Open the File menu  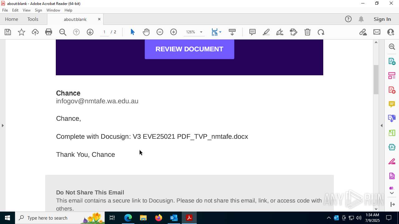[5, 10]
